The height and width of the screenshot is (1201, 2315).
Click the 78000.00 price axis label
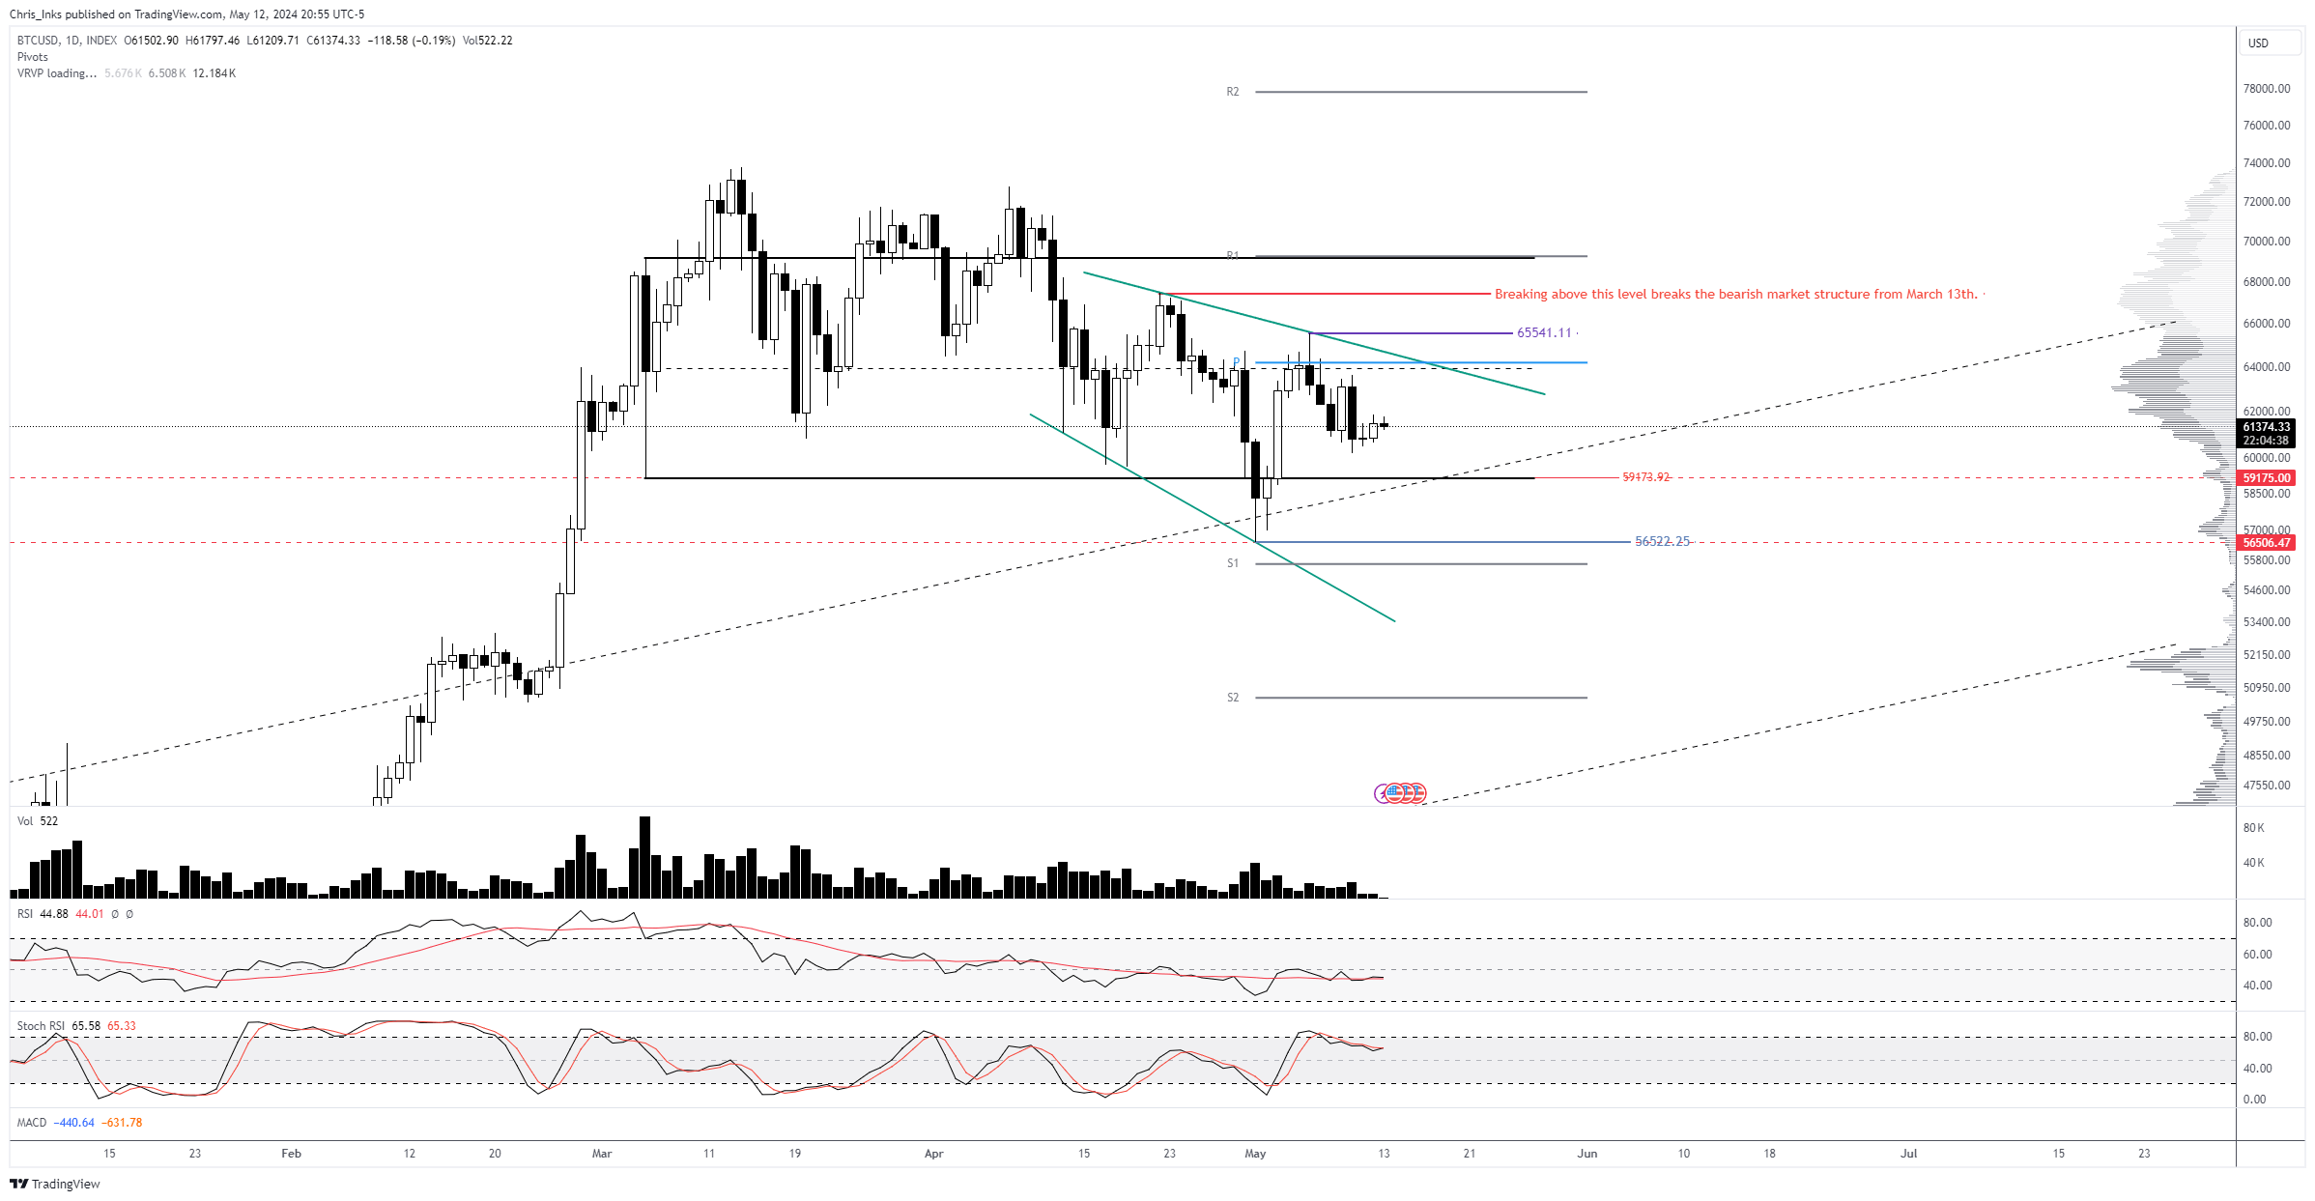[2267, 89]
